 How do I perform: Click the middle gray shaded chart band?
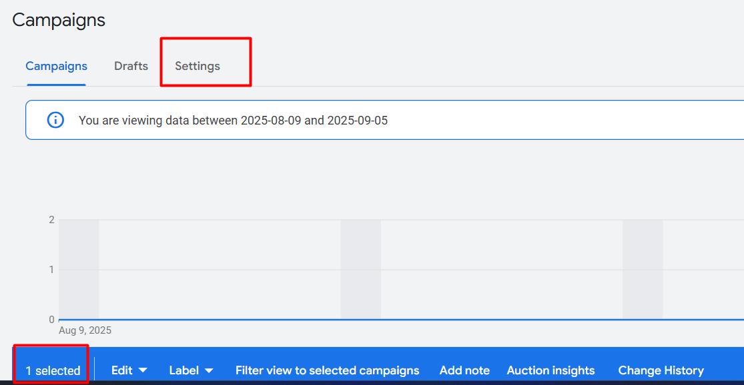pos(360,269)
